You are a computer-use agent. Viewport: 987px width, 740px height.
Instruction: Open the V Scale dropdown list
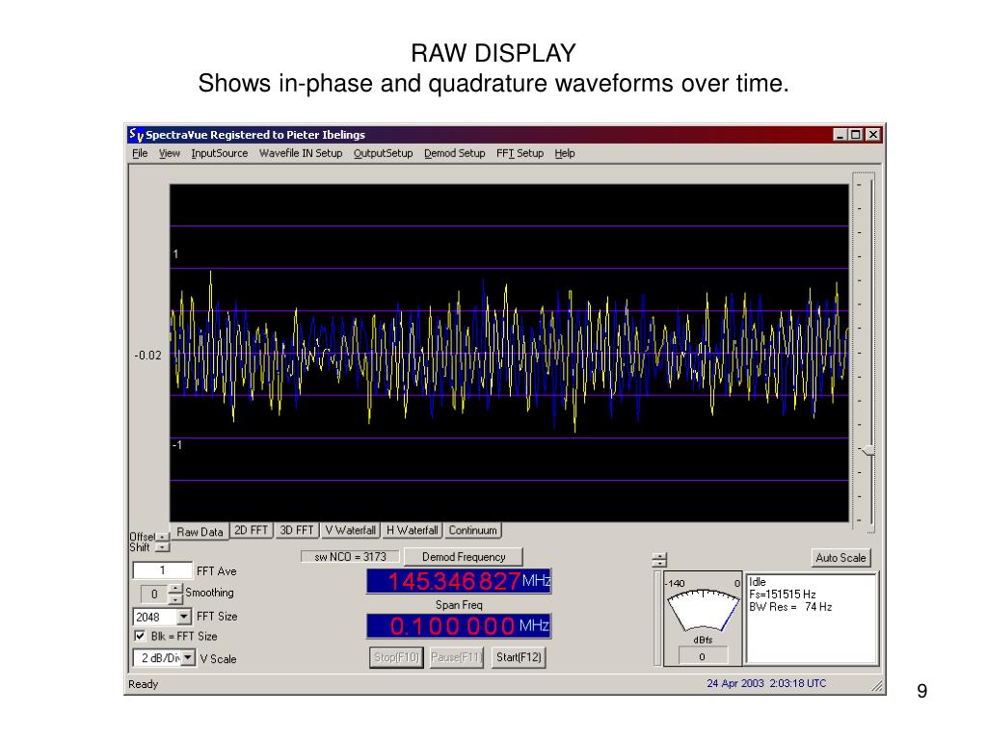(x=188, y=658)
